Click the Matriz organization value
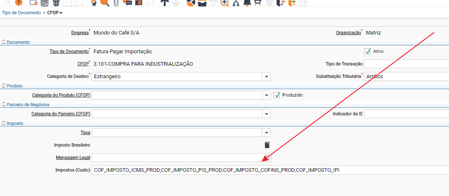This screenshot has width=449, height=196. click(x=373, y=33)
